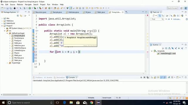Image resolution: width=188 pixels, height=105 pixels.
Task: Click the Open Perspective icon
Action: (182, 8)
